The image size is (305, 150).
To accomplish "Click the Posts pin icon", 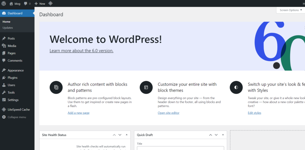I will [4, 38].
